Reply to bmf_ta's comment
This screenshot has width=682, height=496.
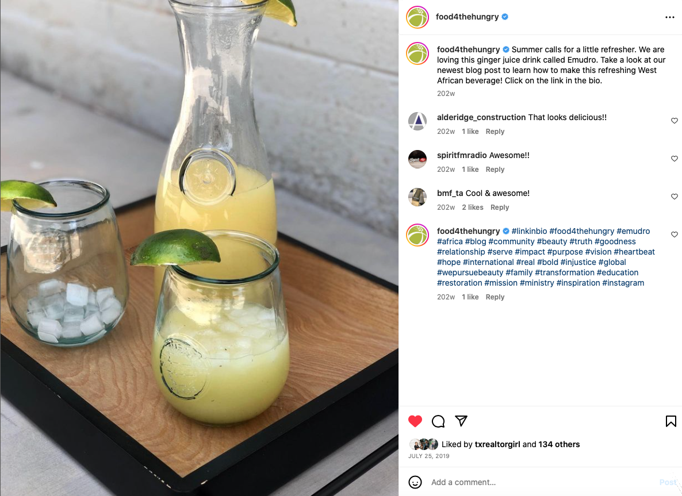click(x=500, y=207)
